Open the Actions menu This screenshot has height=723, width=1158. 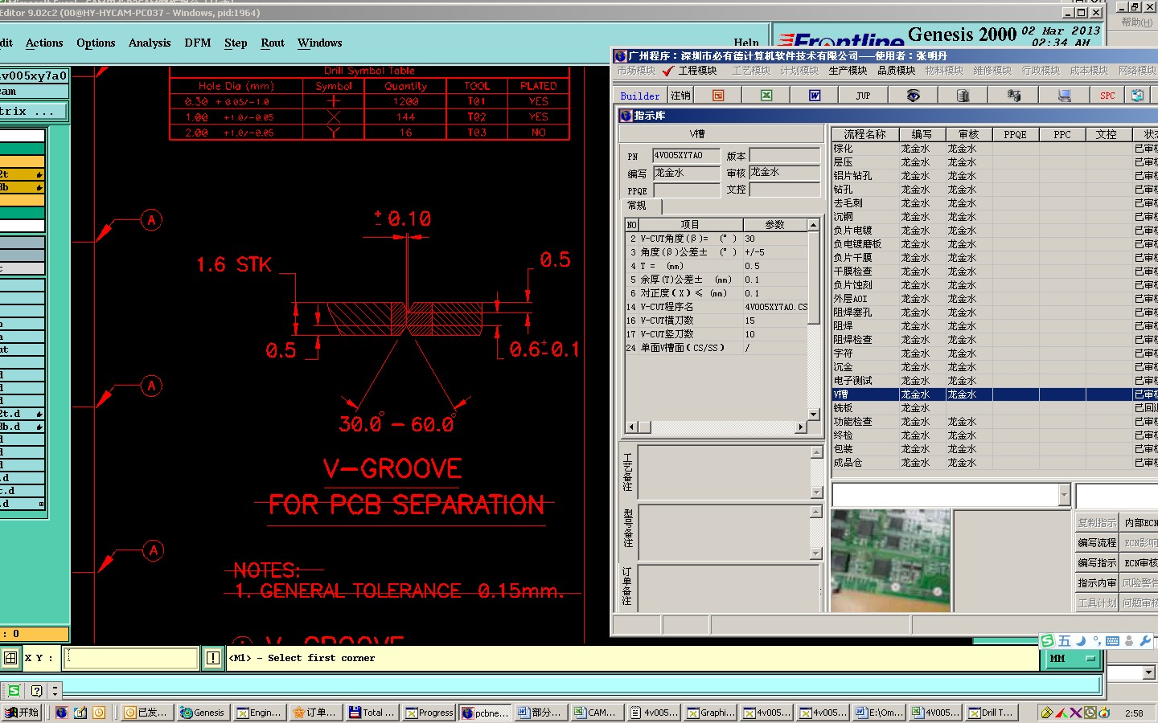pyautogui.click(x=44, y=43)
